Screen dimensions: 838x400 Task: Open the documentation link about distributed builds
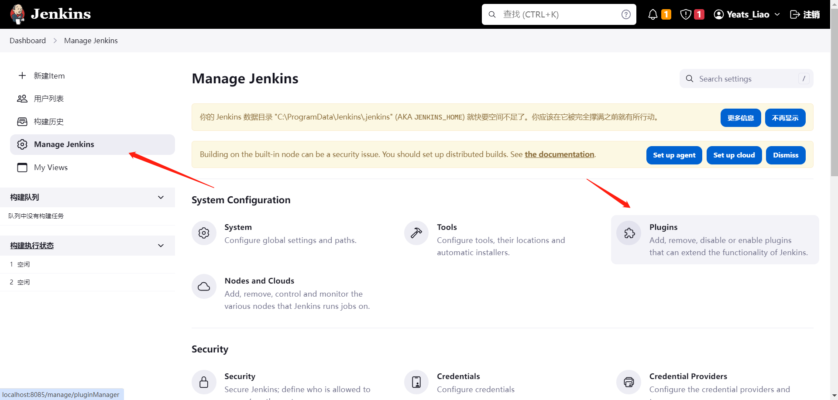click(559, 154)
